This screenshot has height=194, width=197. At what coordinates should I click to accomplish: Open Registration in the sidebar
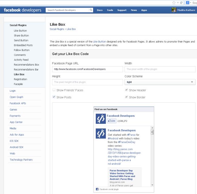click(x=20, y=79)
